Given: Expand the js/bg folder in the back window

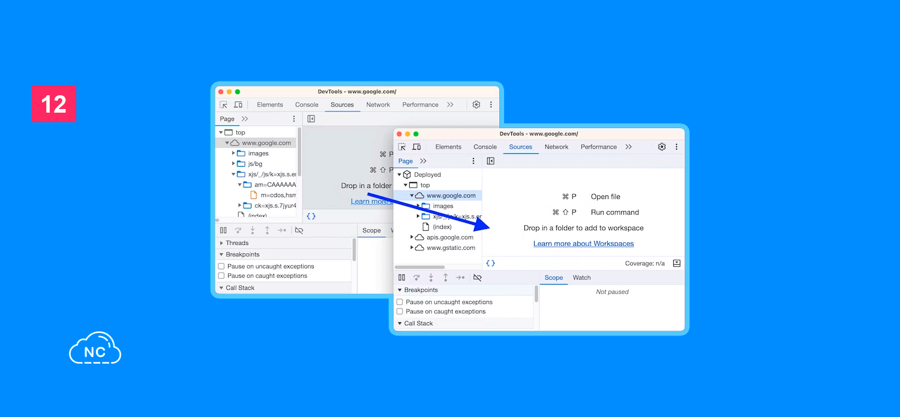Looking at the screenshot, I should coord(233,164).
